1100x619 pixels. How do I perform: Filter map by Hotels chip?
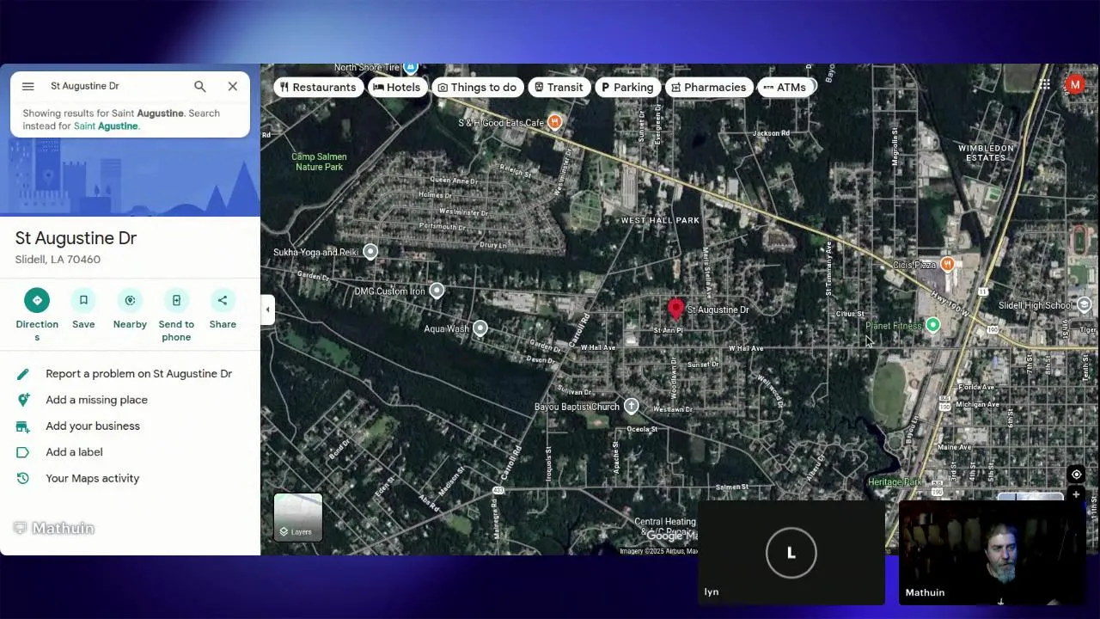(x=397, y=87)
